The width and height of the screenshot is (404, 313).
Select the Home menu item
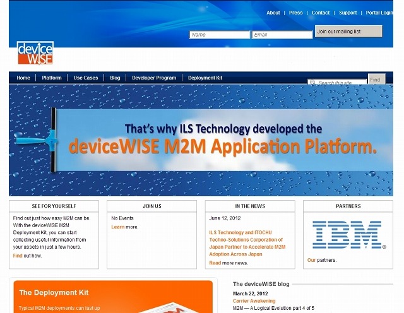(23, 78)
